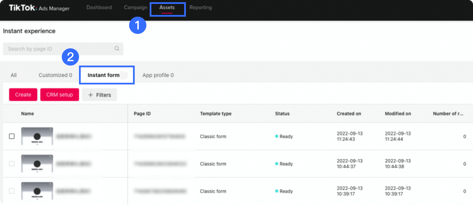Tick the second row checkbox
This screenshot has width=473, height=205.
[x=12, y=164]
